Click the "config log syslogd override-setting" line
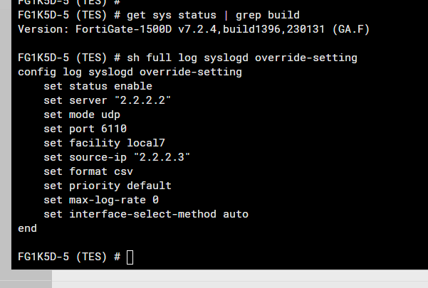Image resolution: width=428 pixels, height=288 pixels. pos(130,72)
